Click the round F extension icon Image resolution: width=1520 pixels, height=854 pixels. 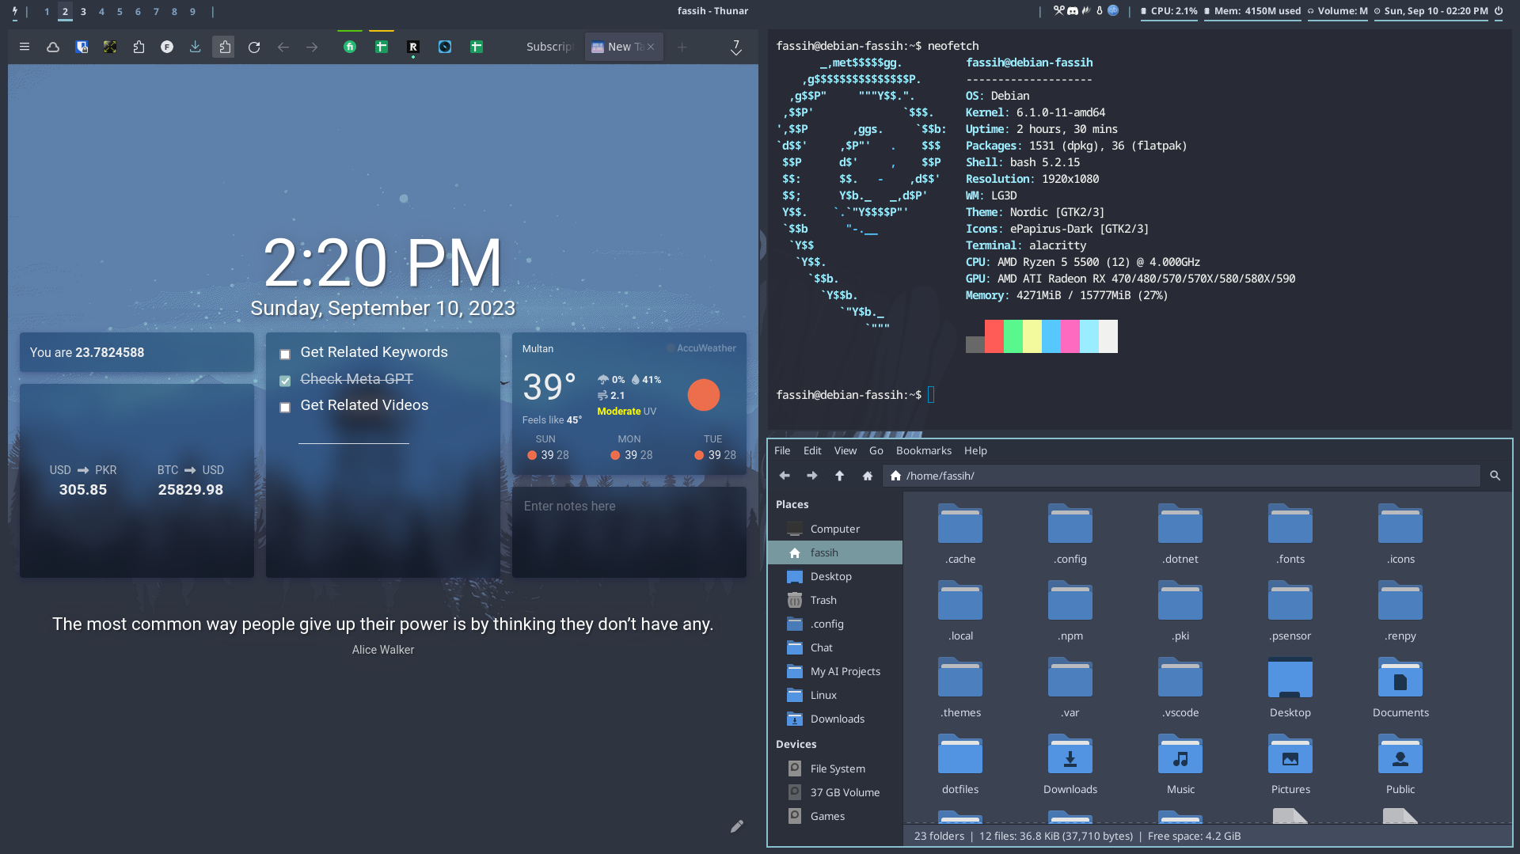click(x=167, y=47)
